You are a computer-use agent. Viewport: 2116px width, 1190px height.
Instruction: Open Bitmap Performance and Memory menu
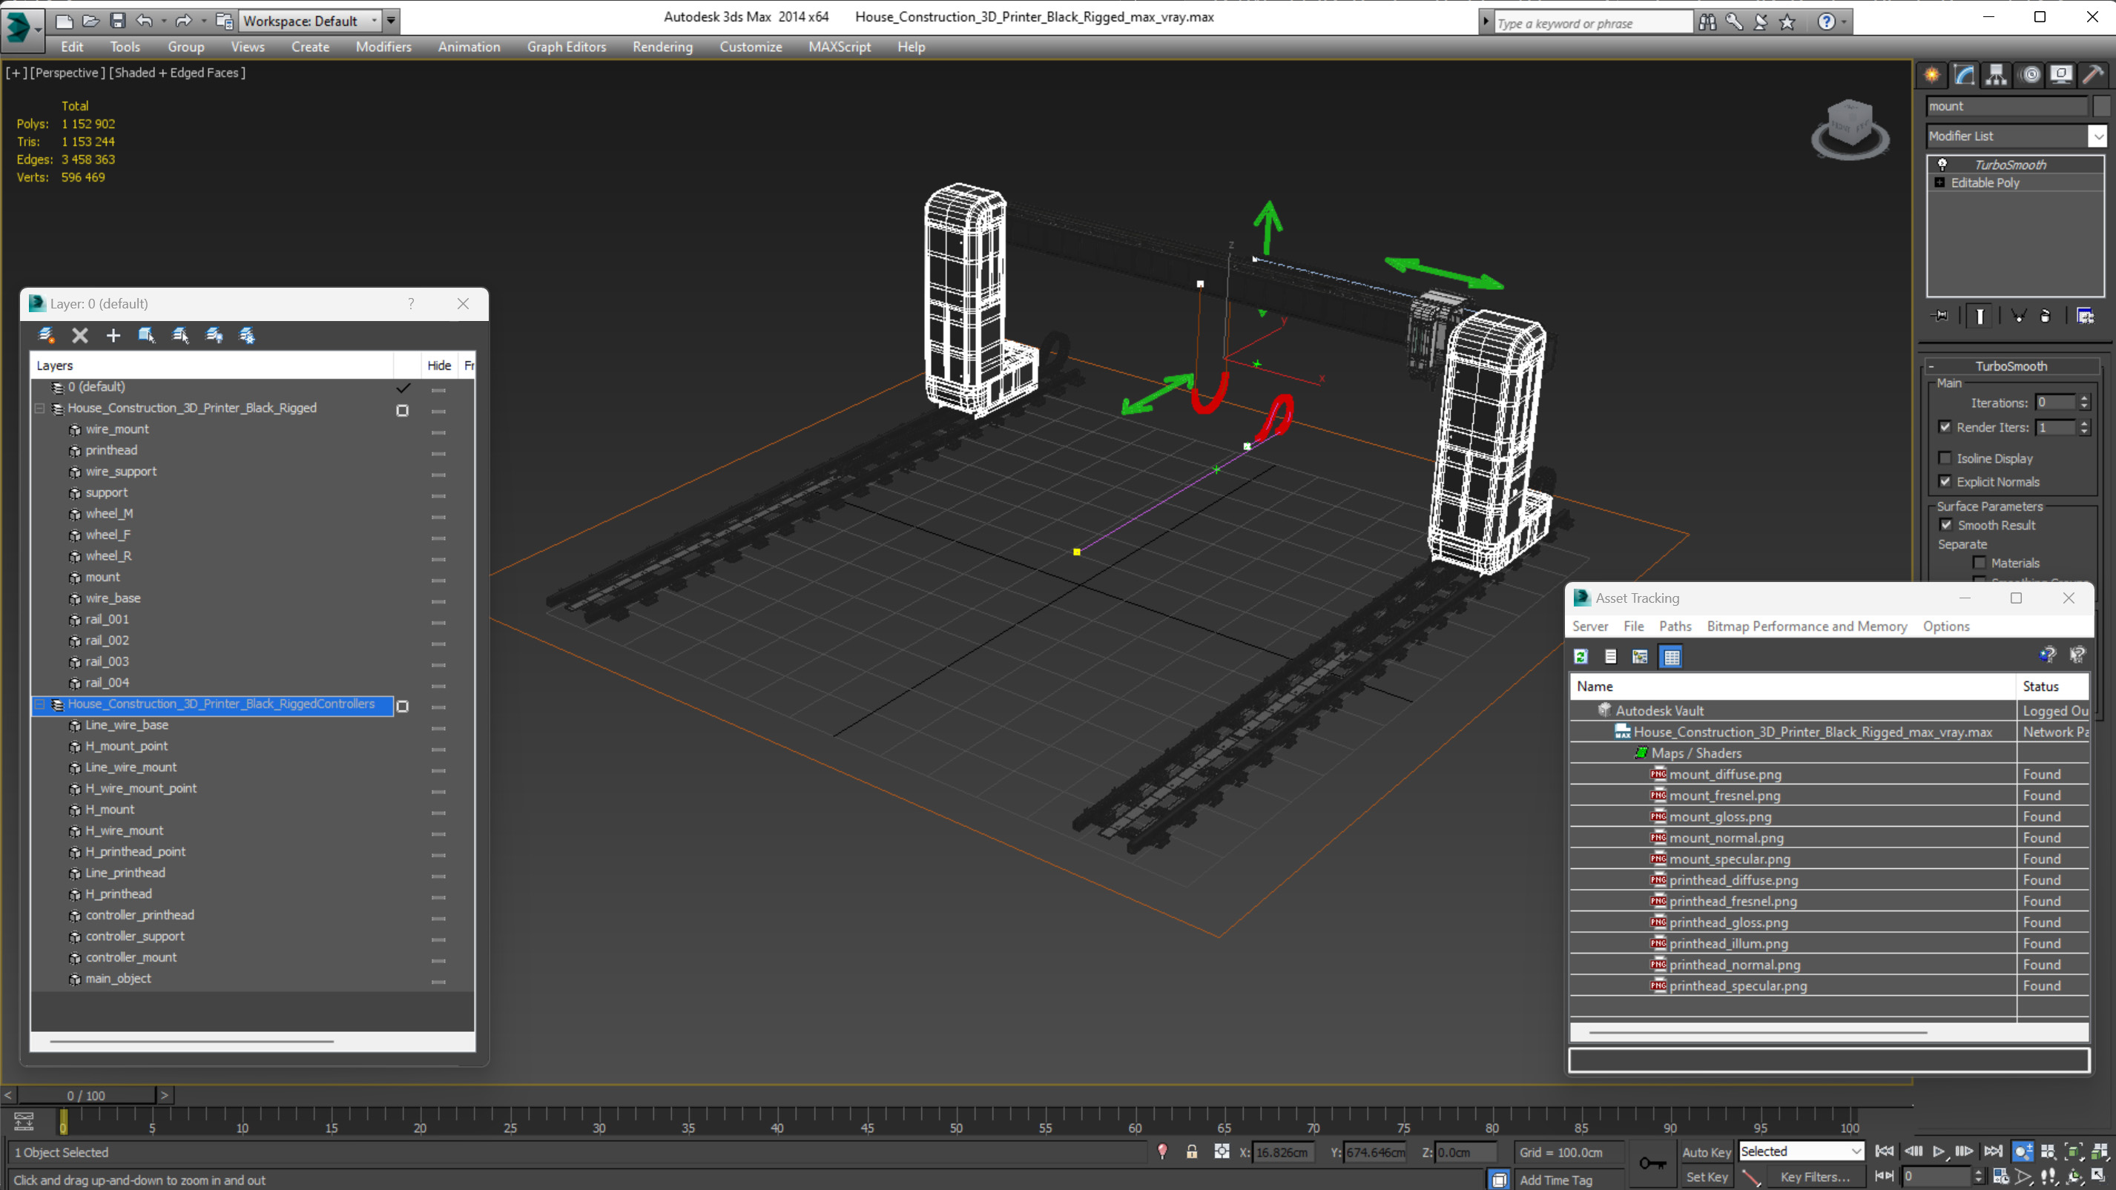(x=1806, y=626)
